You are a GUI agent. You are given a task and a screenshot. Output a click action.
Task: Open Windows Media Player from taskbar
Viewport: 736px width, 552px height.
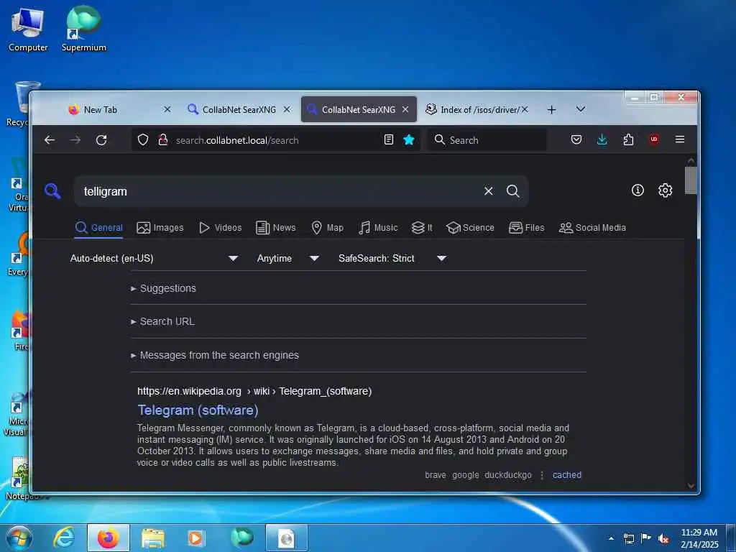click(196, 538)
